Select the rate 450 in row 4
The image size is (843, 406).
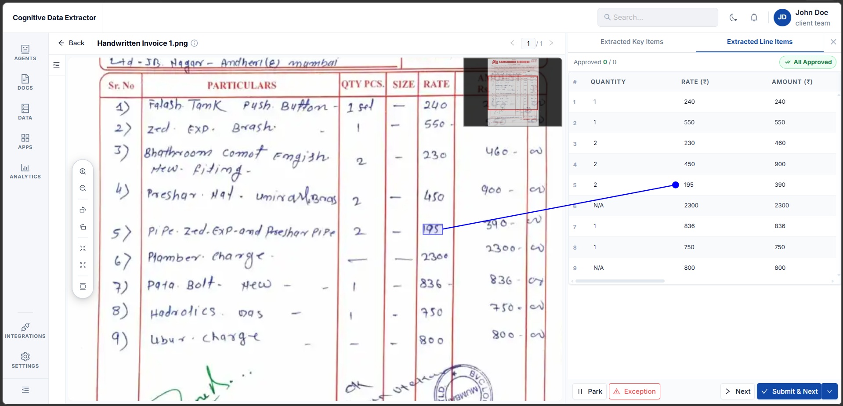[x=689, y=164]
